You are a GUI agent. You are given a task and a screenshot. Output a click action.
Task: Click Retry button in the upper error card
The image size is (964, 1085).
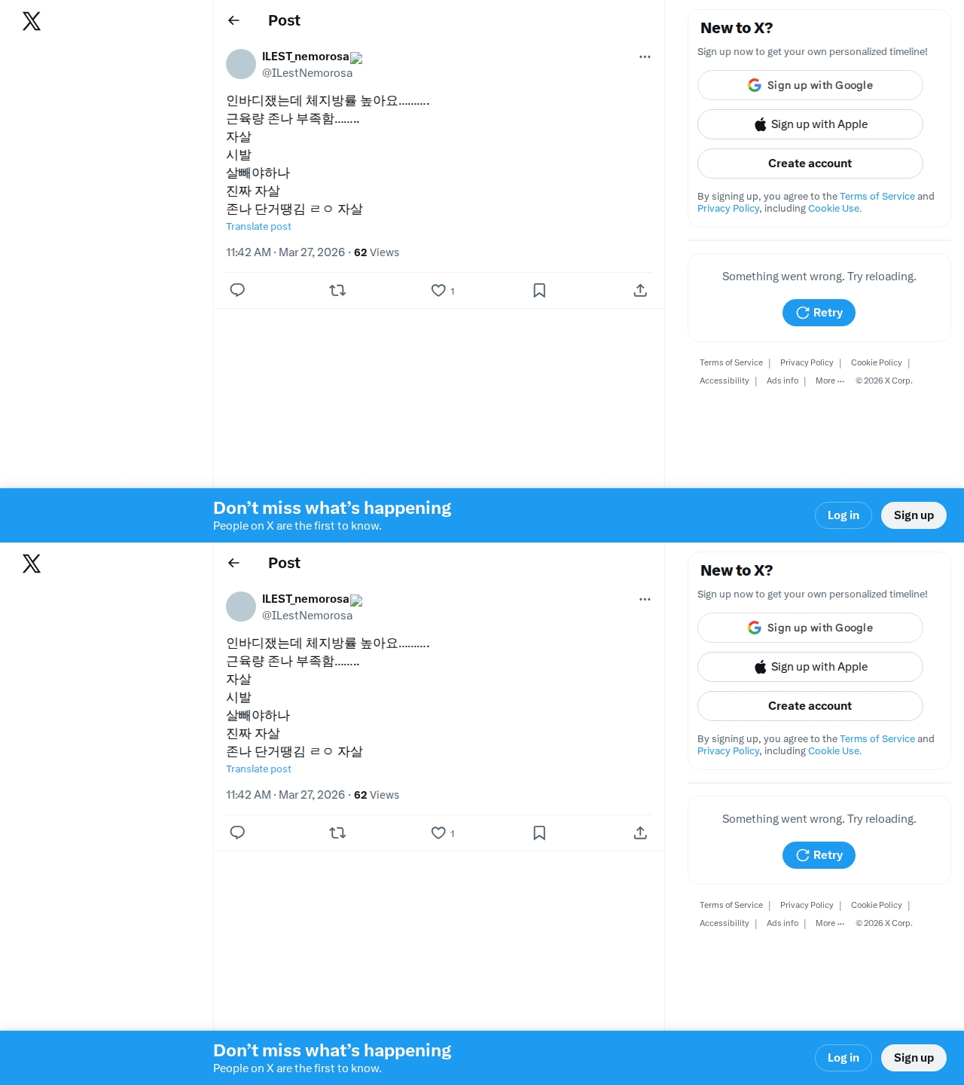pos(819,313)
